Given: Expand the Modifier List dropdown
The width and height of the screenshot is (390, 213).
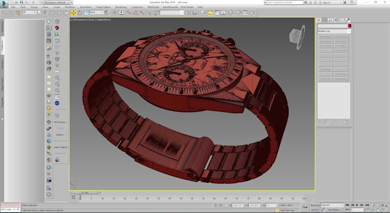Looking at the screenshot, I should click(334, 31).
